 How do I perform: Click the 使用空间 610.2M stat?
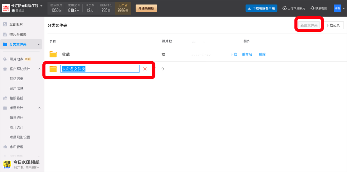point(74,8)
